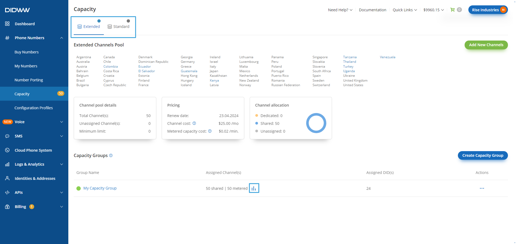
Task: Click Create Capacity Group button
Action: tap(483, 155)
